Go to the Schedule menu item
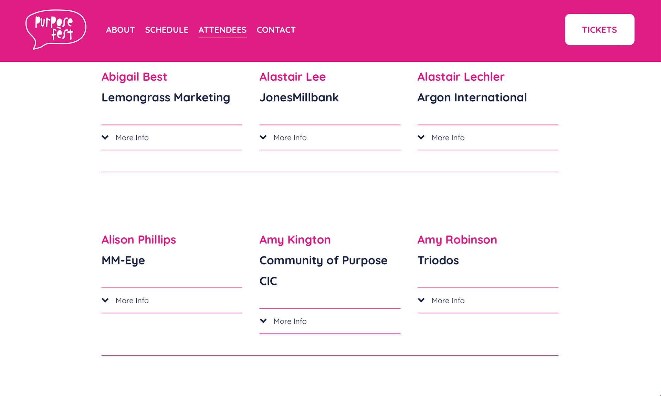The height and width of the screenshot is (396, 661). 167,30
